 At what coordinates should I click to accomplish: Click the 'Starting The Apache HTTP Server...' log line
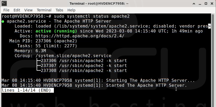click(98, 80)
